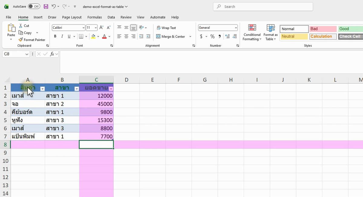Toggle Bold formatting

[55, 36]
